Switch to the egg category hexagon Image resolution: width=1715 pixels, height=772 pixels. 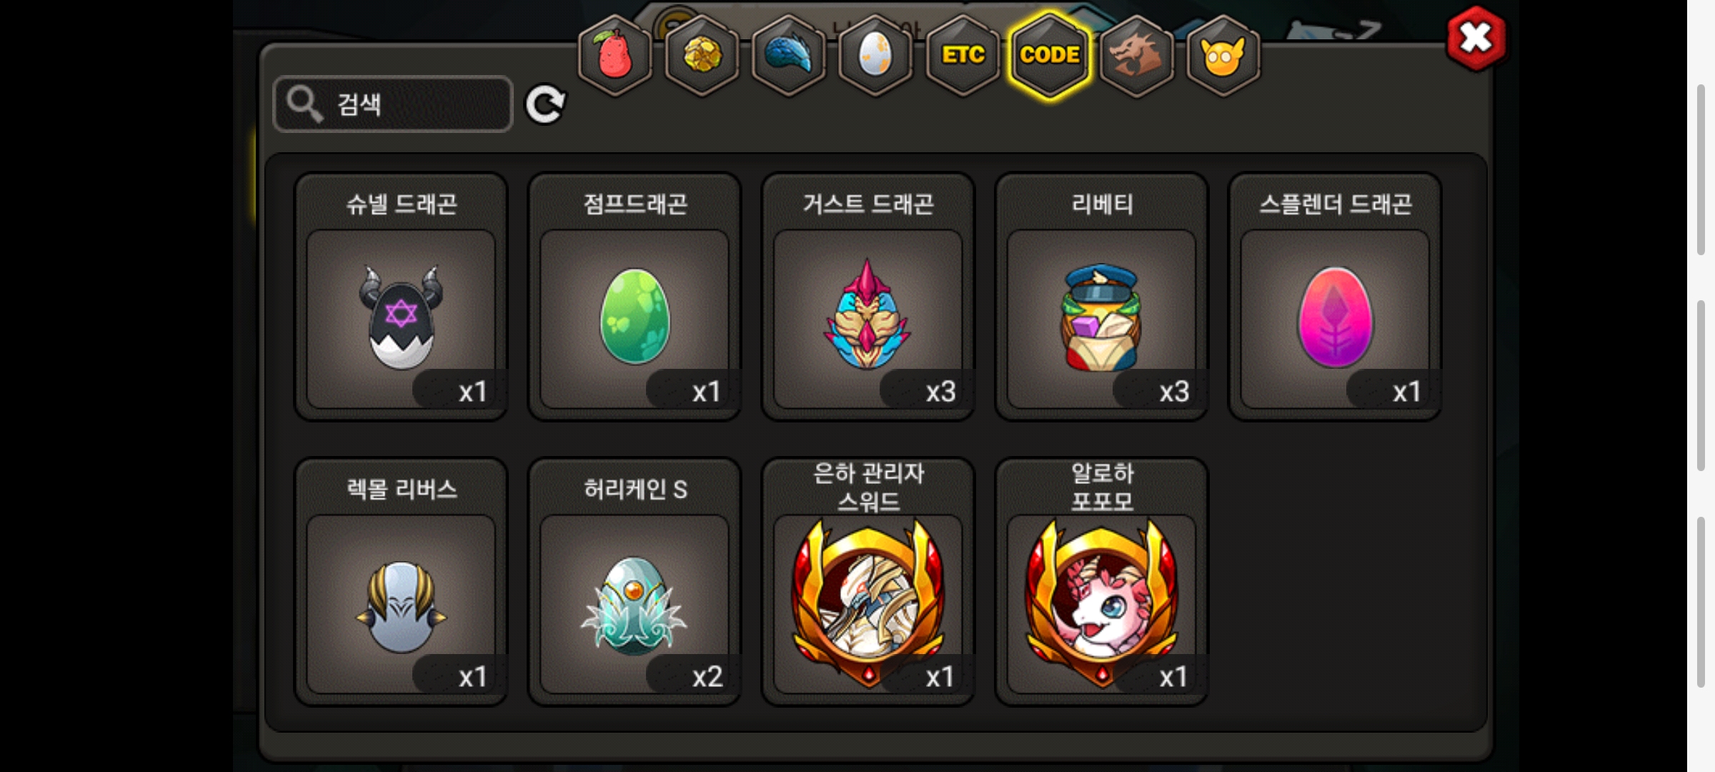[x=875, y=55]
